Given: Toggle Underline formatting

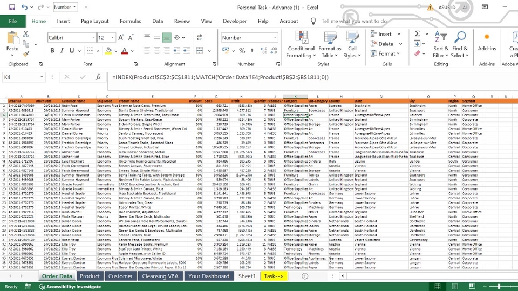Looking at the screenshot, I should [x=71, y=51].
